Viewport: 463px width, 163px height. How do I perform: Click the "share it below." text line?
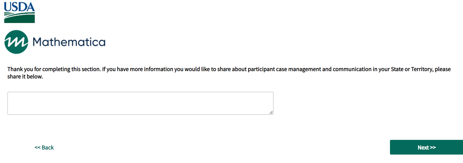(25, 76)
